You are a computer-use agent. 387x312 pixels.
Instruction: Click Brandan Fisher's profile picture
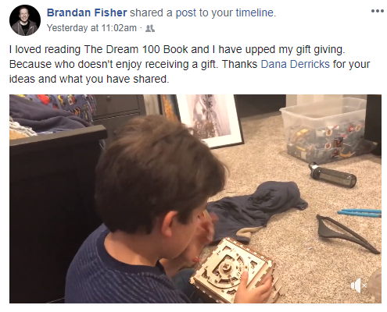click(25, 20)
